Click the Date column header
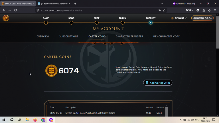The width and height of the screenshot is (219, 123). 52,108
